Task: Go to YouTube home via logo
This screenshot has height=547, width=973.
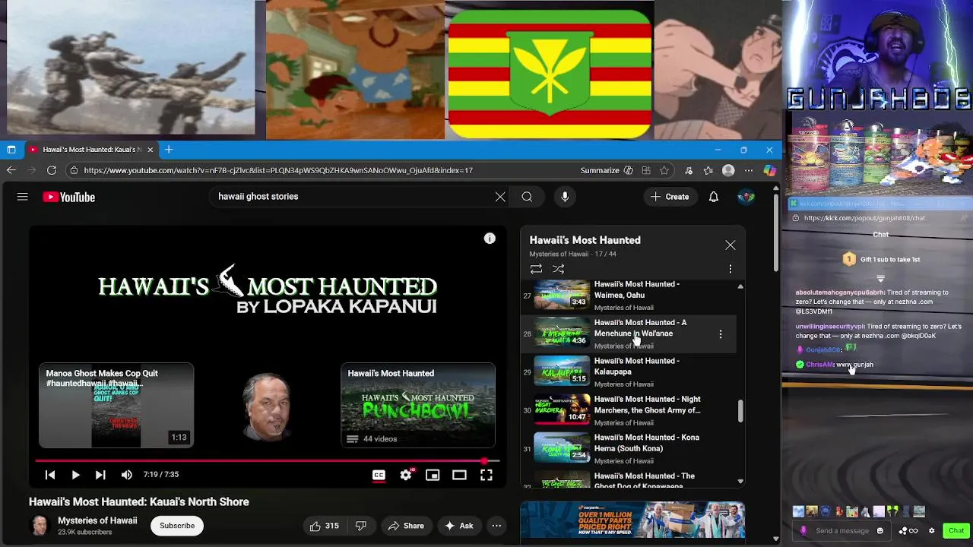Action: [69, 197]
